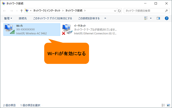This screenshot has height=108, width=172.
Task: Click XX-XXXXXXXX network name text
Action: [26, 30]
